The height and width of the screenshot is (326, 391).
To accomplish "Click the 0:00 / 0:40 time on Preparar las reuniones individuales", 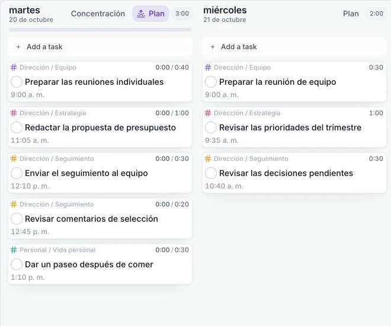I will coord(172,68).
